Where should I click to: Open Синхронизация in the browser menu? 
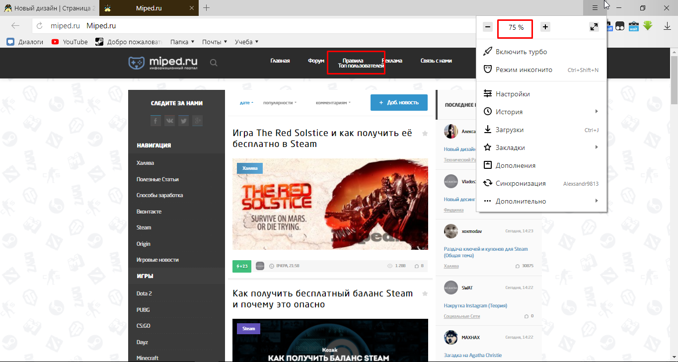[x=541, y=183]
